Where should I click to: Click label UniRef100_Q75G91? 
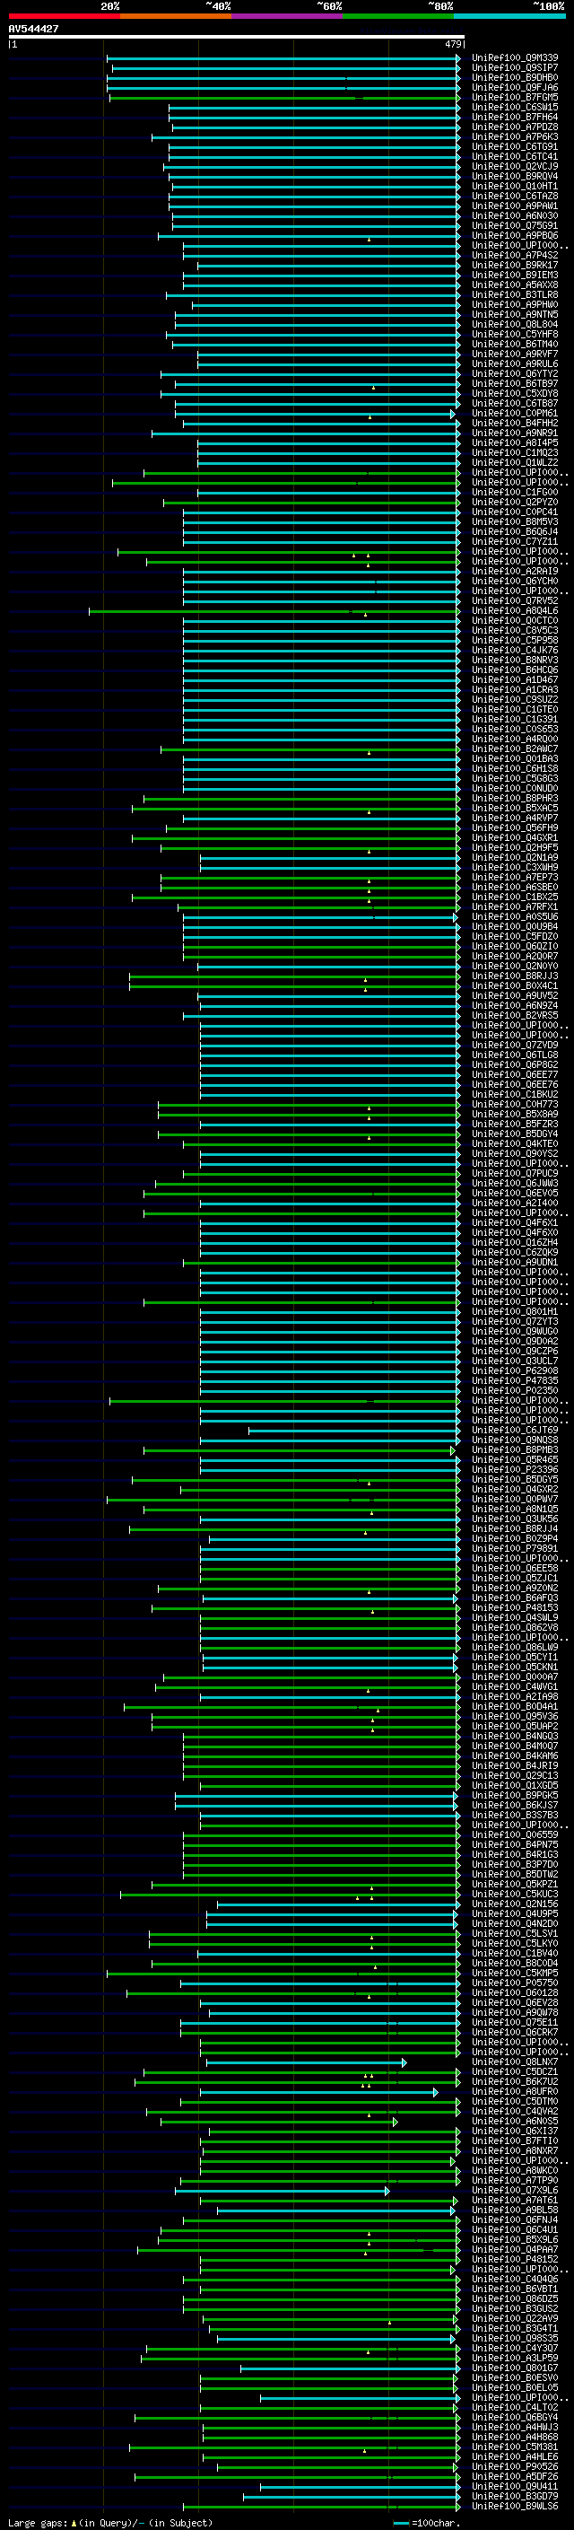pyautogui.click(x=515, y=226)
